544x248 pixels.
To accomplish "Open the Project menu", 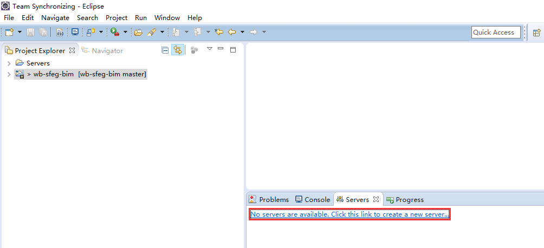I will point(116,18).
